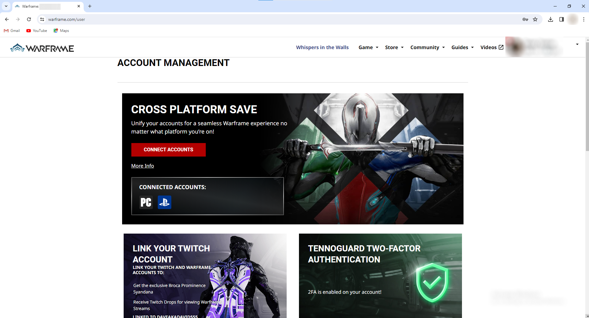589x318 pixels.
Task: Click the Account Management heading
Action: pos(173,63)
